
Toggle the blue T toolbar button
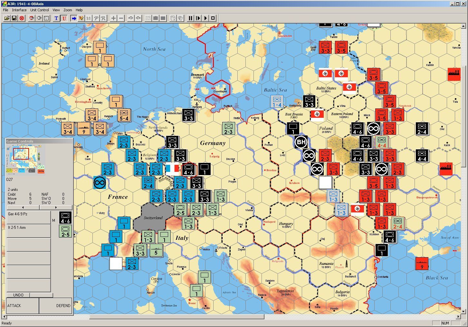pyautogui.click(x=56, y=18)
